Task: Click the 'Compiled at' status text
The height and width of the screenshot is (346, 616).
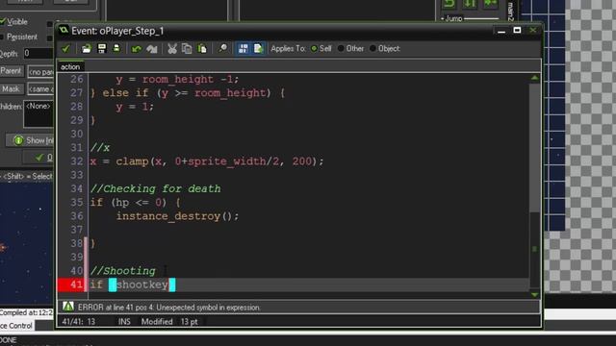Action: [26, 312]
